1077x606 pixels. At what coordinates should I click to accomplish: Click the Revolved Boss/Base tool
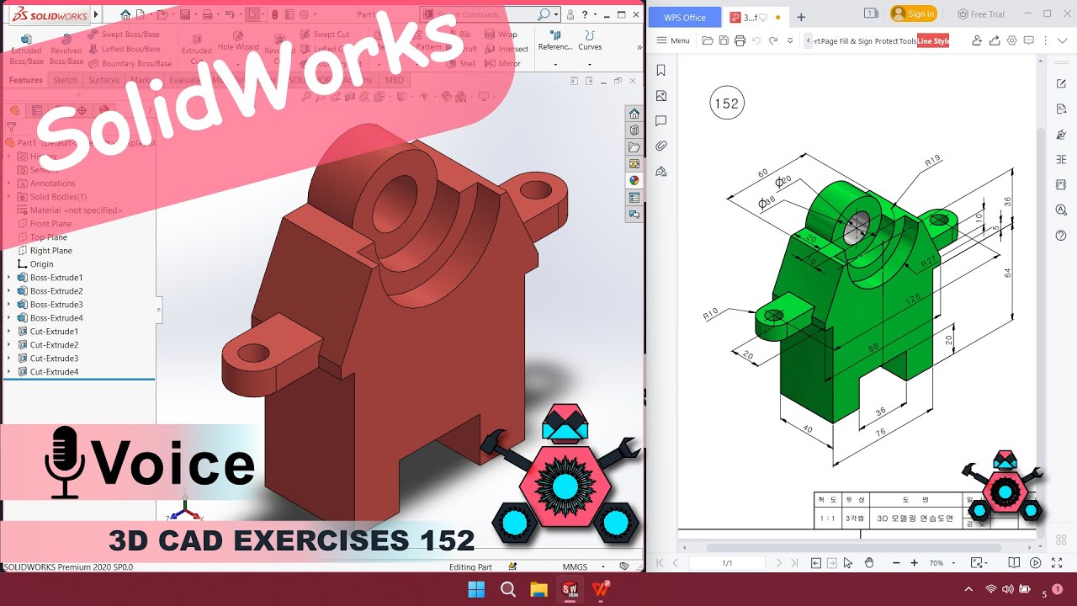click(x=66, y=50)
